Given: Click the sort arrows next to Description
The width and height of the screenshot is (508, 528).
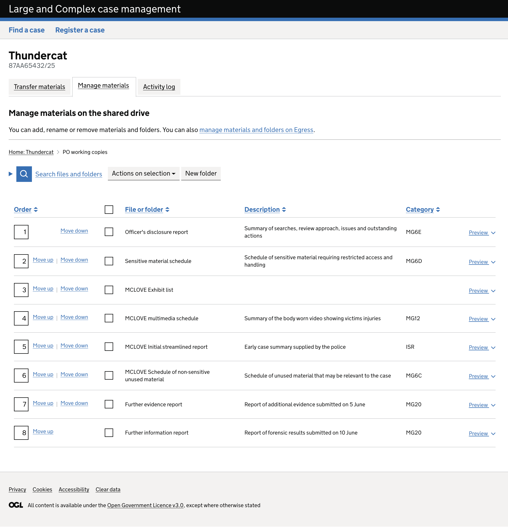Looking at the screenshot, I should tap(284, 210).
